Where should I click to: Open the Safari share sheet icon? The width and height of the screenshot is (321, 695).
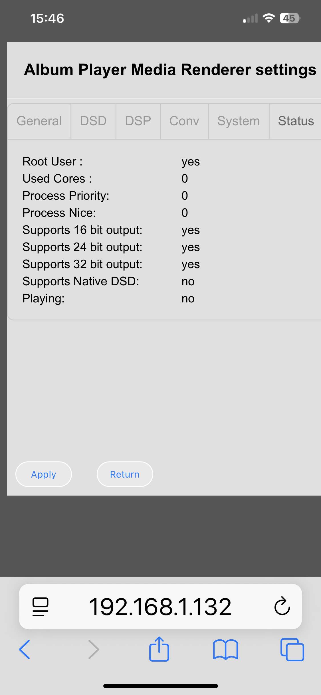tap(159, 649)
